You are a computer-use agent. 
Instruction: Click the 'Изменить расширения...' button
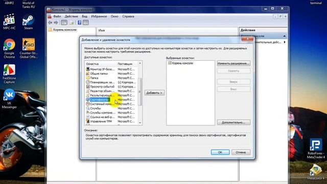(x=233, y=63)
